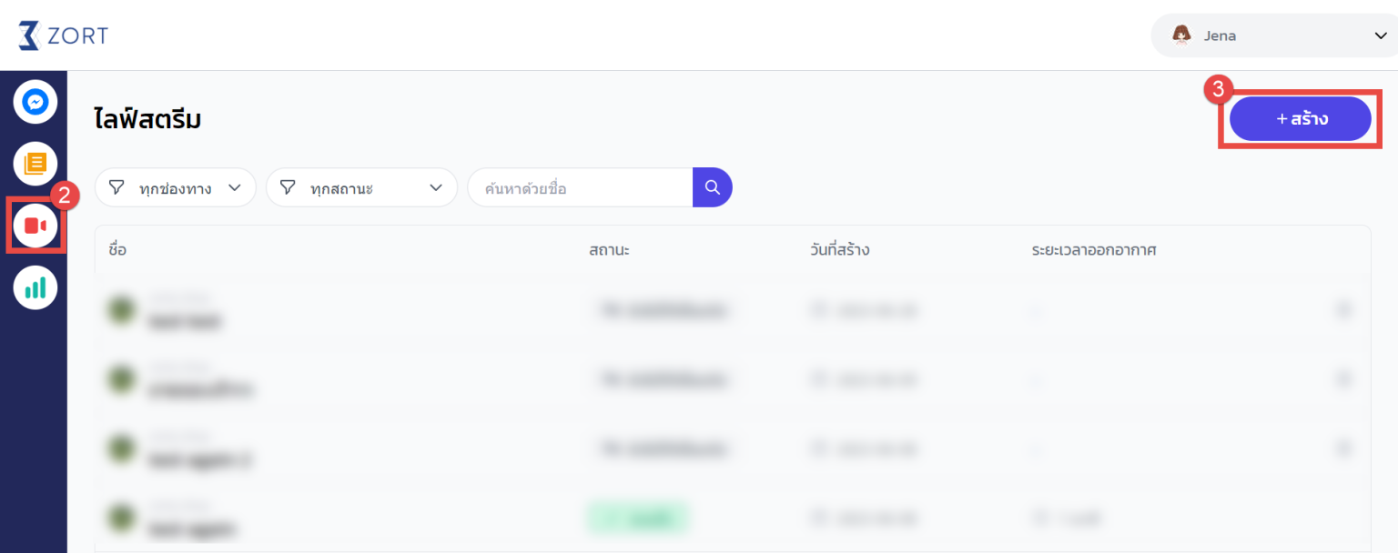Viewport: 1398px width, 553px height.
Task: Open the orders list sidebar icon
Action: coord(35,164)
